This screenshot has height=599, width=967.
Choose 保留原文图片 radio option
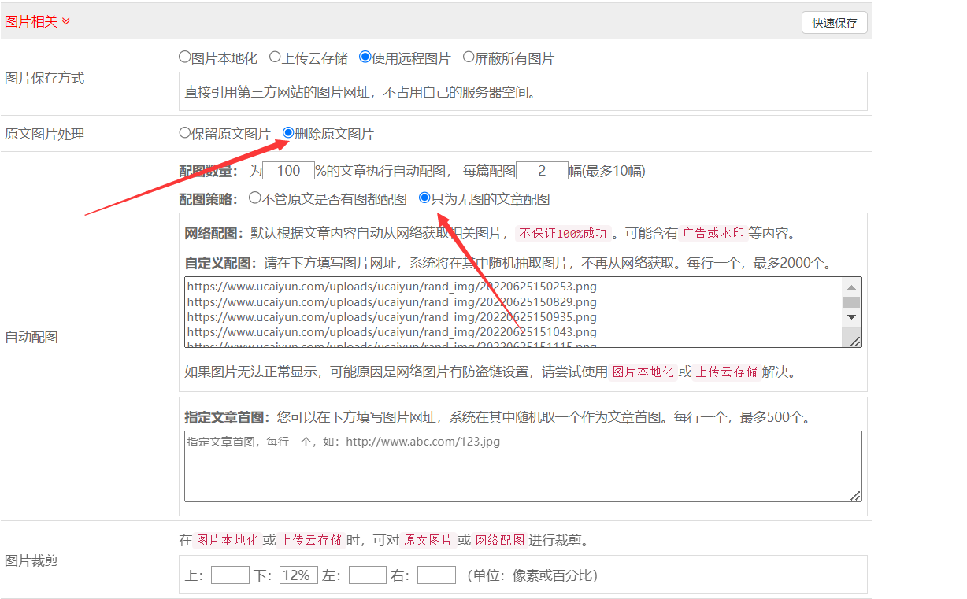[x=185, y=133]
